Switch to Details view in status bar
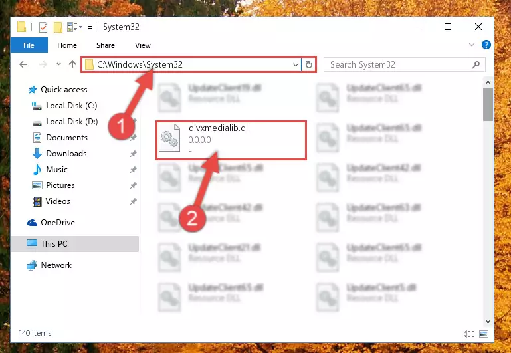This screenshot has height=353, width=511. pos(469,334)
